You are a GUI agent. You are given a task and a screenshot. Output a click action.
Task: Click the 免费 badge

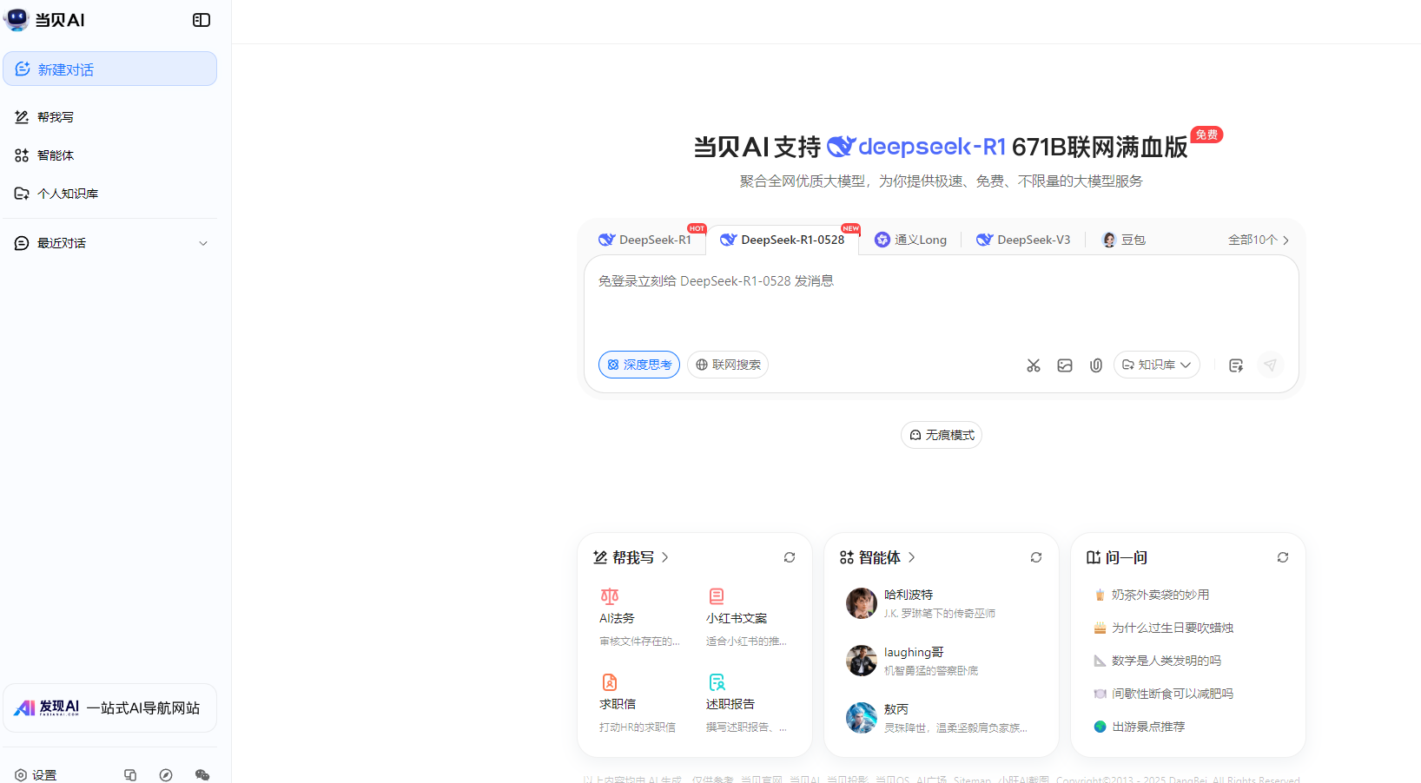[x=1206, y=135]
